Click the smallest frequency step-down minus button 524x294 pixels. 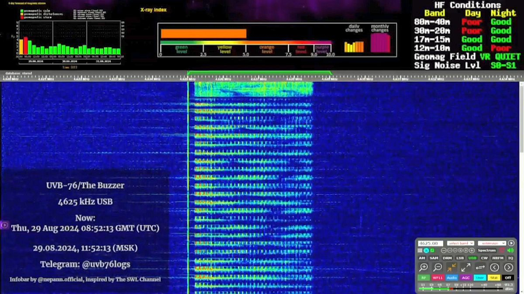click(455, 250)
